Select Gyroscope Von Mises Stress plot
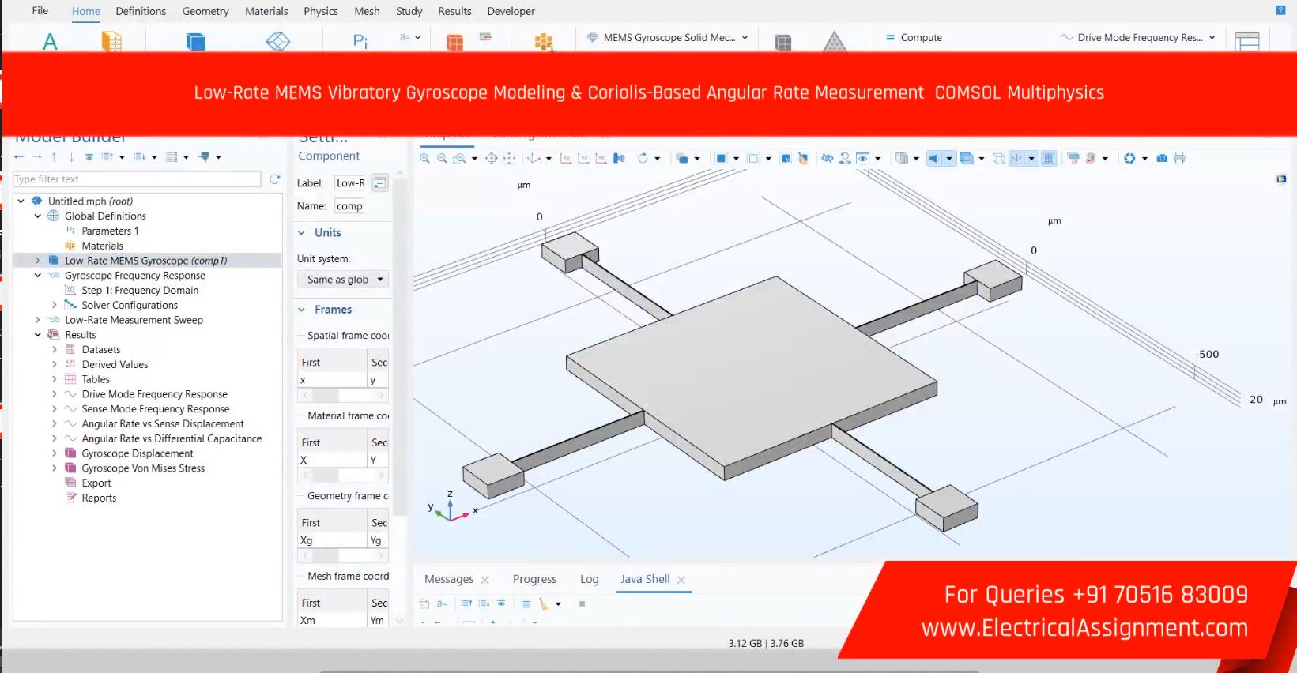 click(143, 468)
